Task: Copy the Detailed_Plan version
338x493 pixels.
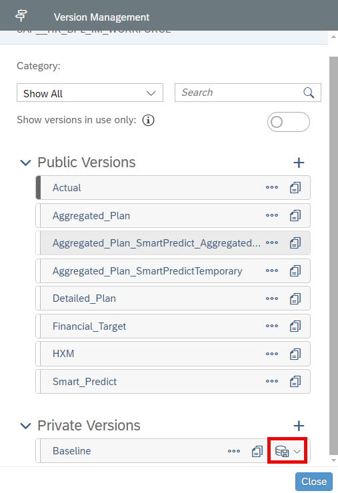Action: tap(295, 298)
